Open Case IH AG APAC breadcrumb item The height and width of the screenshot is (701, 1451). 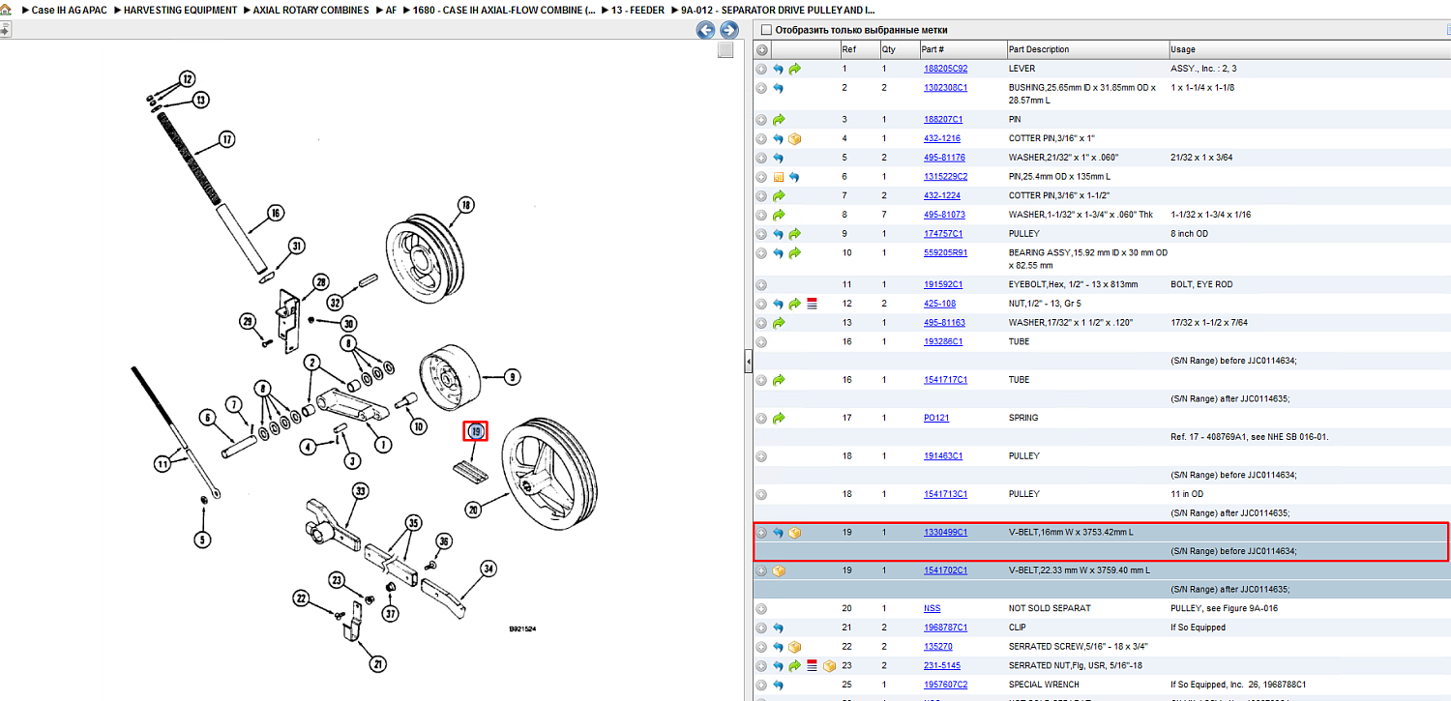point(70,10)
